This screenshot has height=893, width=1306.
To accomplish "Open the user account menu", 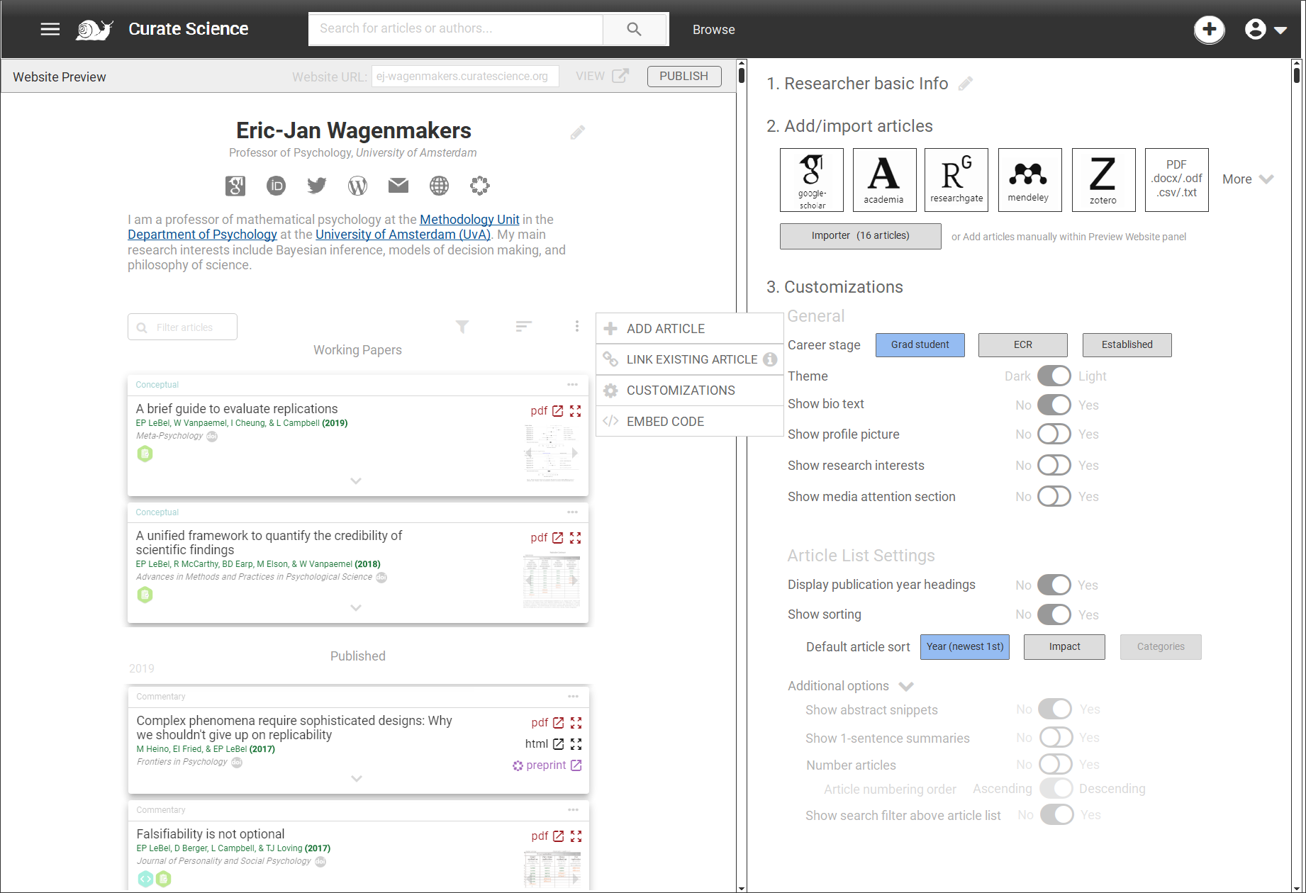I will tap(1266, 29).
